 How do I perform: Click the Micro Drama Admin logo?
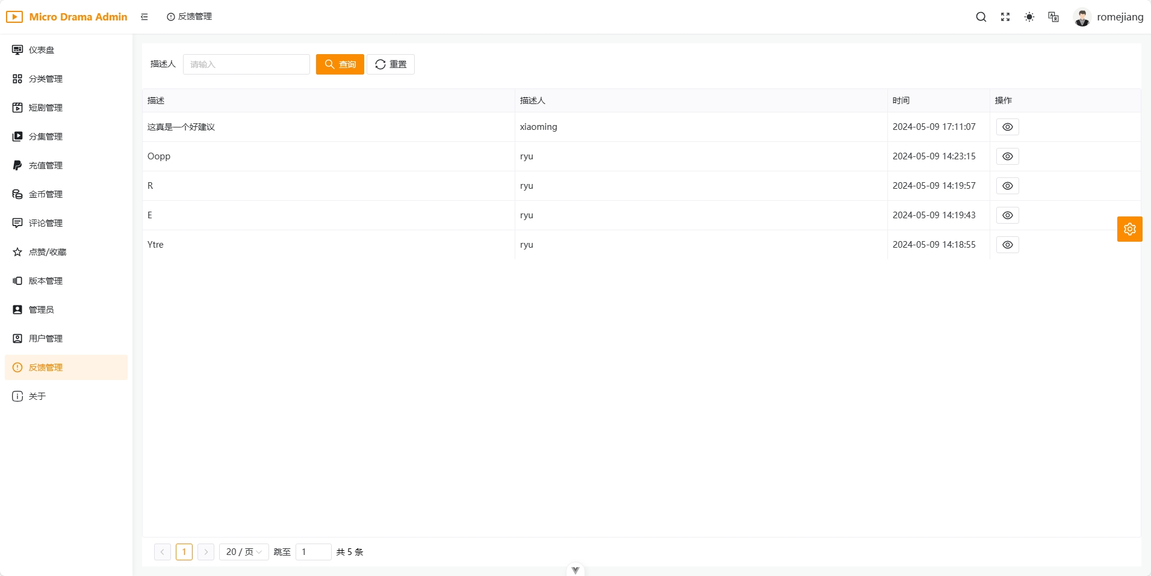click(67, 17)
